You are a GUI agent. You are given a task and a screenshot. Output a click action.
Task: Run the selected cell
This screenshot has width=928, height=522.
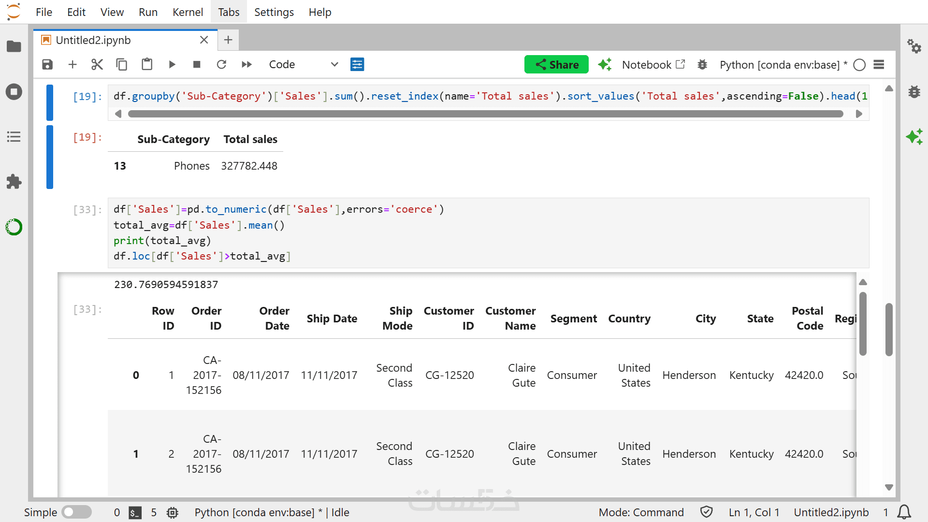(172, 64)
